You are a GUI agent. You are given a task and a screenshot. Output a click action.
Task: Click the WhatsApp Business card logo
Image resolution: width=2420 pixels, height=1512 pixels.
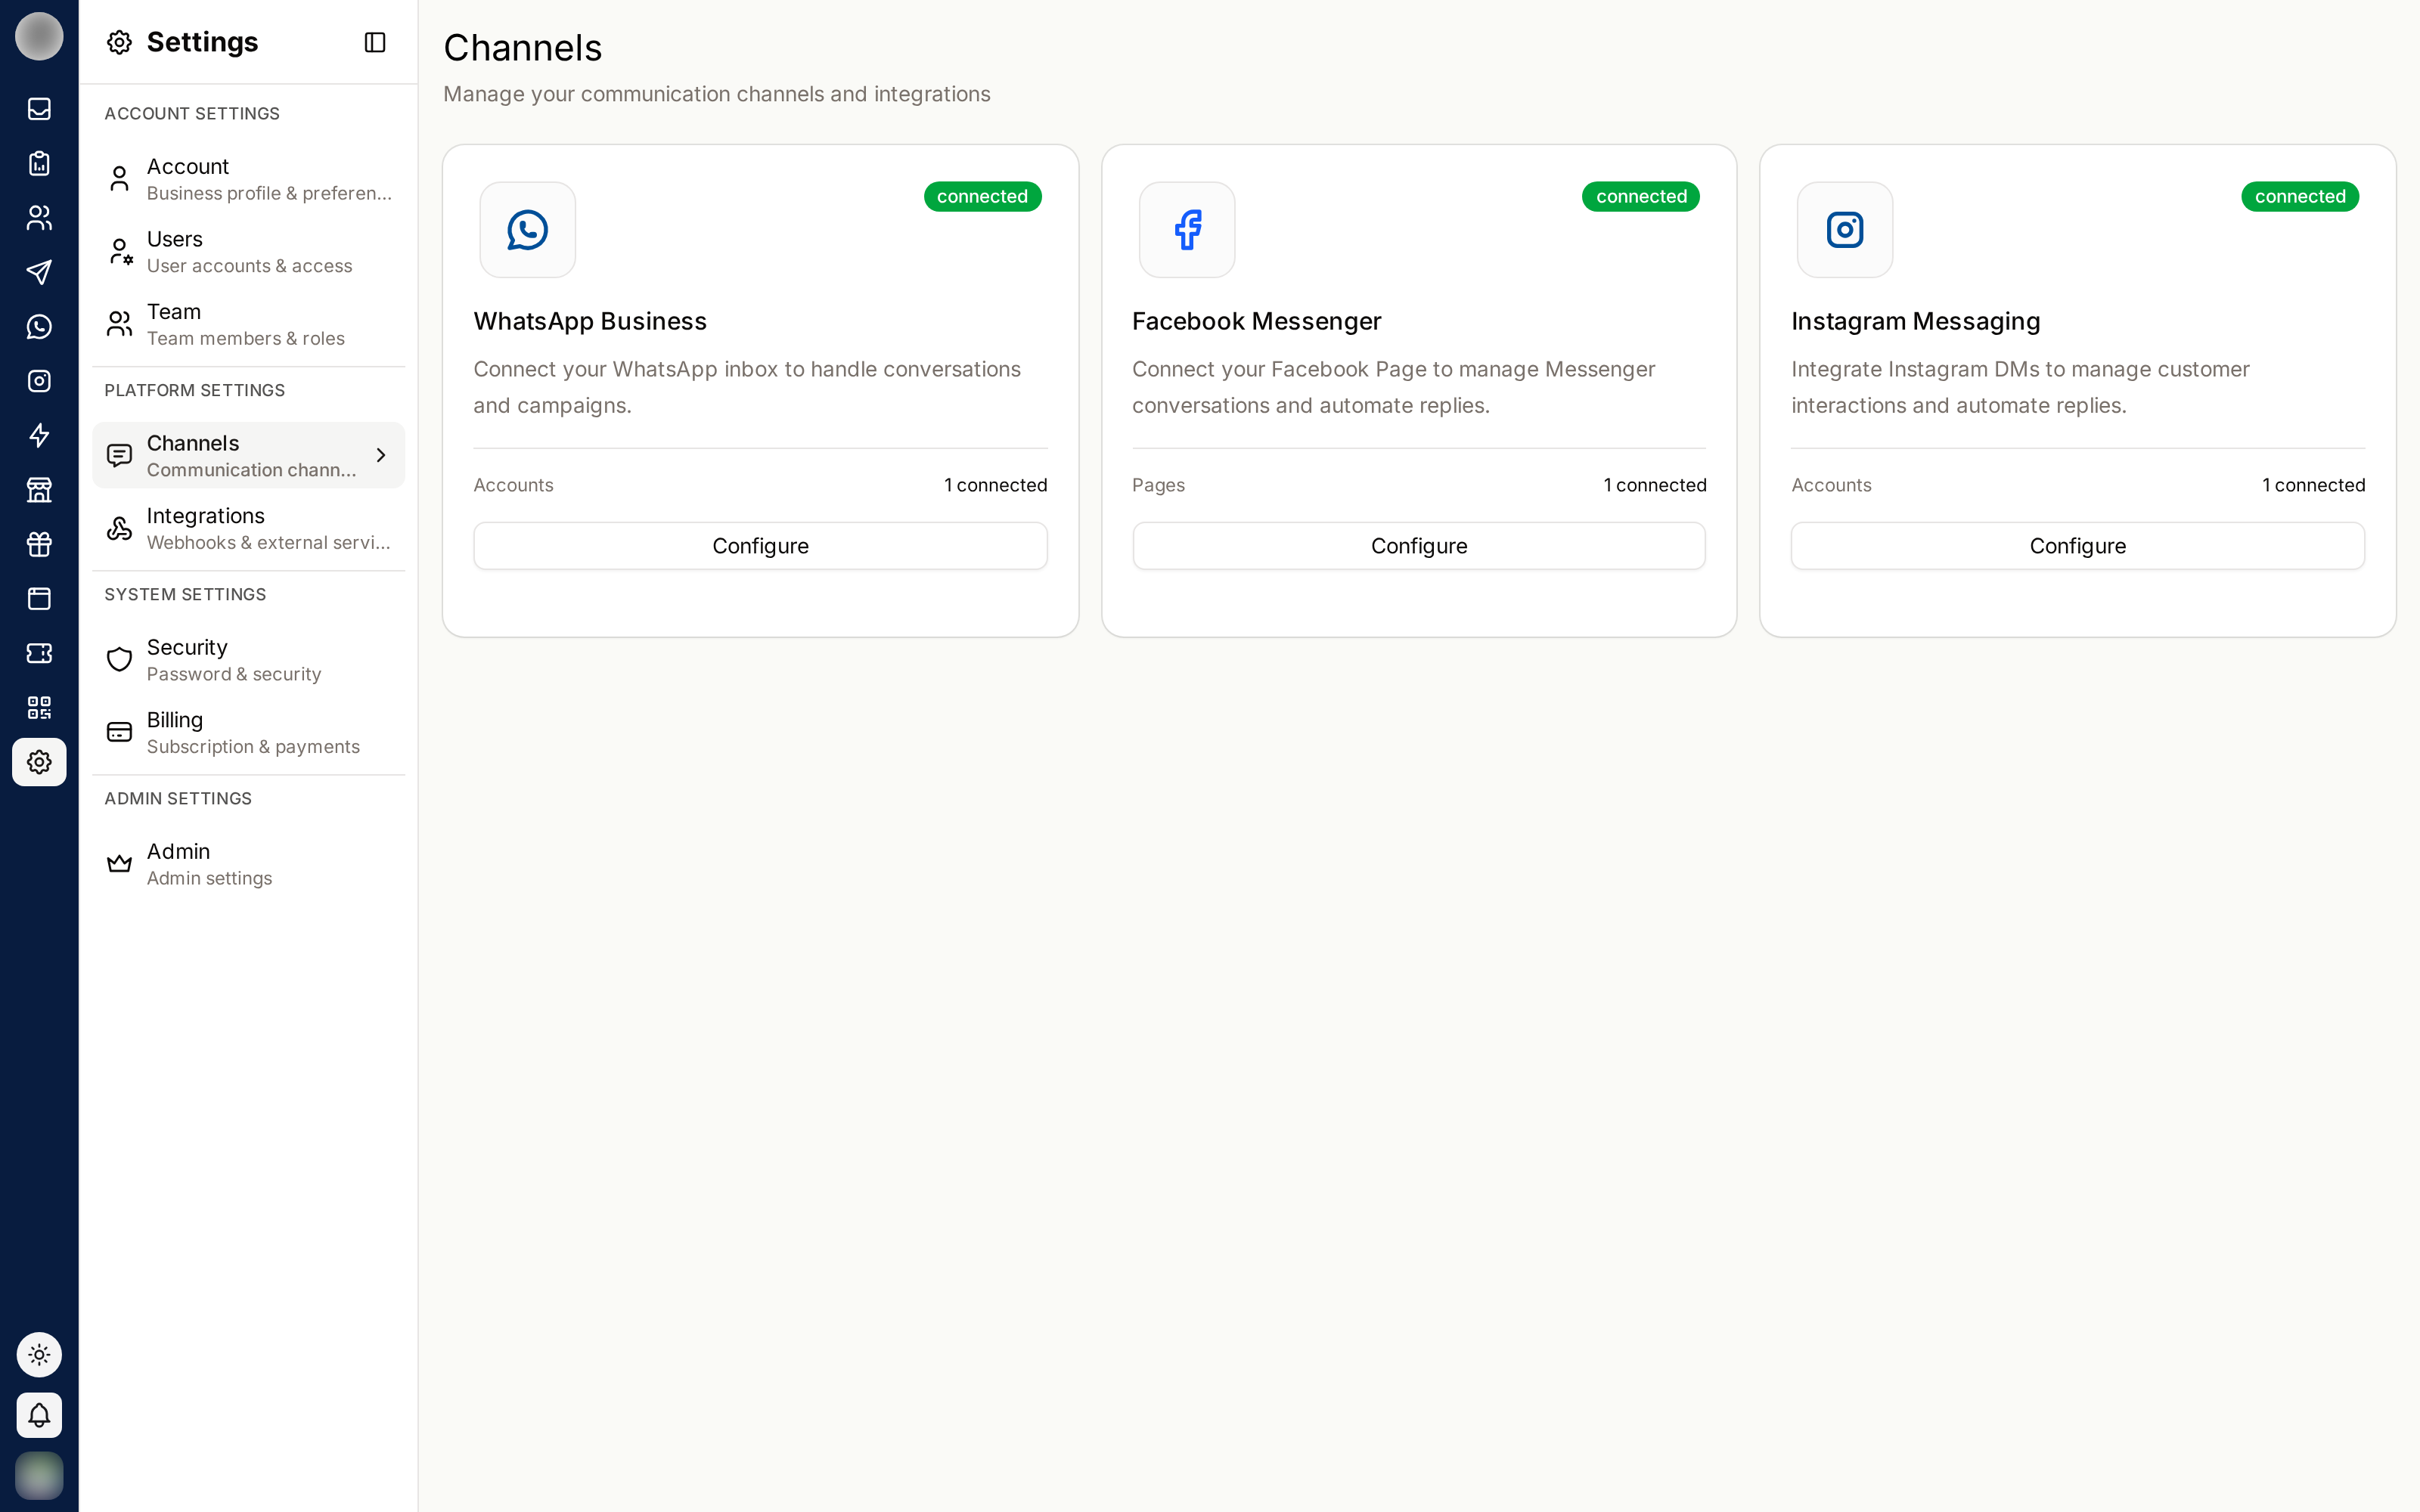click(x=527, y=230)
